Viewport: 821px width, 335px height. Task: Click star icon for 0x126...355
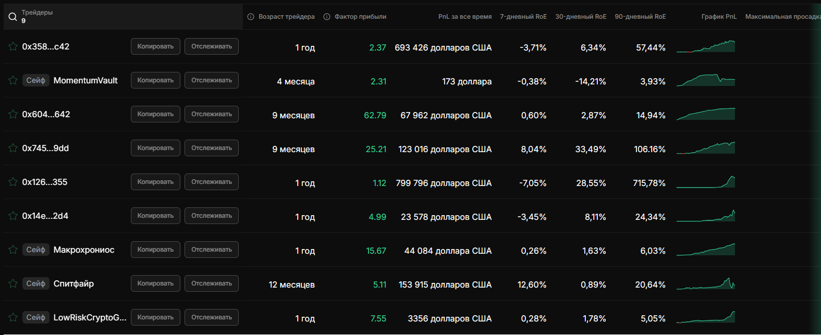tap(13, 182)
